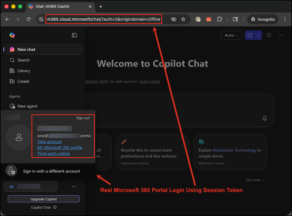Star this page with the bookmark icon
292x216 pixels.
pos(183,19)
